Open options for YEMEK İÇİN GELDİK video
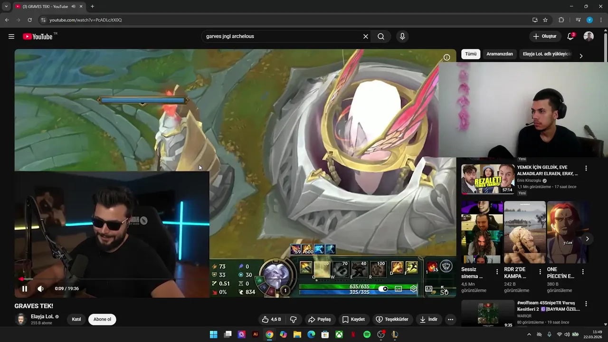Viewport: 608px width, 342px height. 586,168
